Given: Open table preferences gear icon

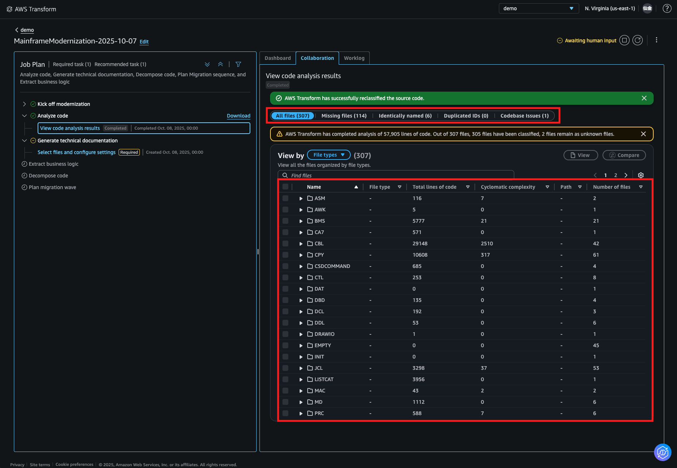Looking at the screenshot, I should (x=641, y=175).
